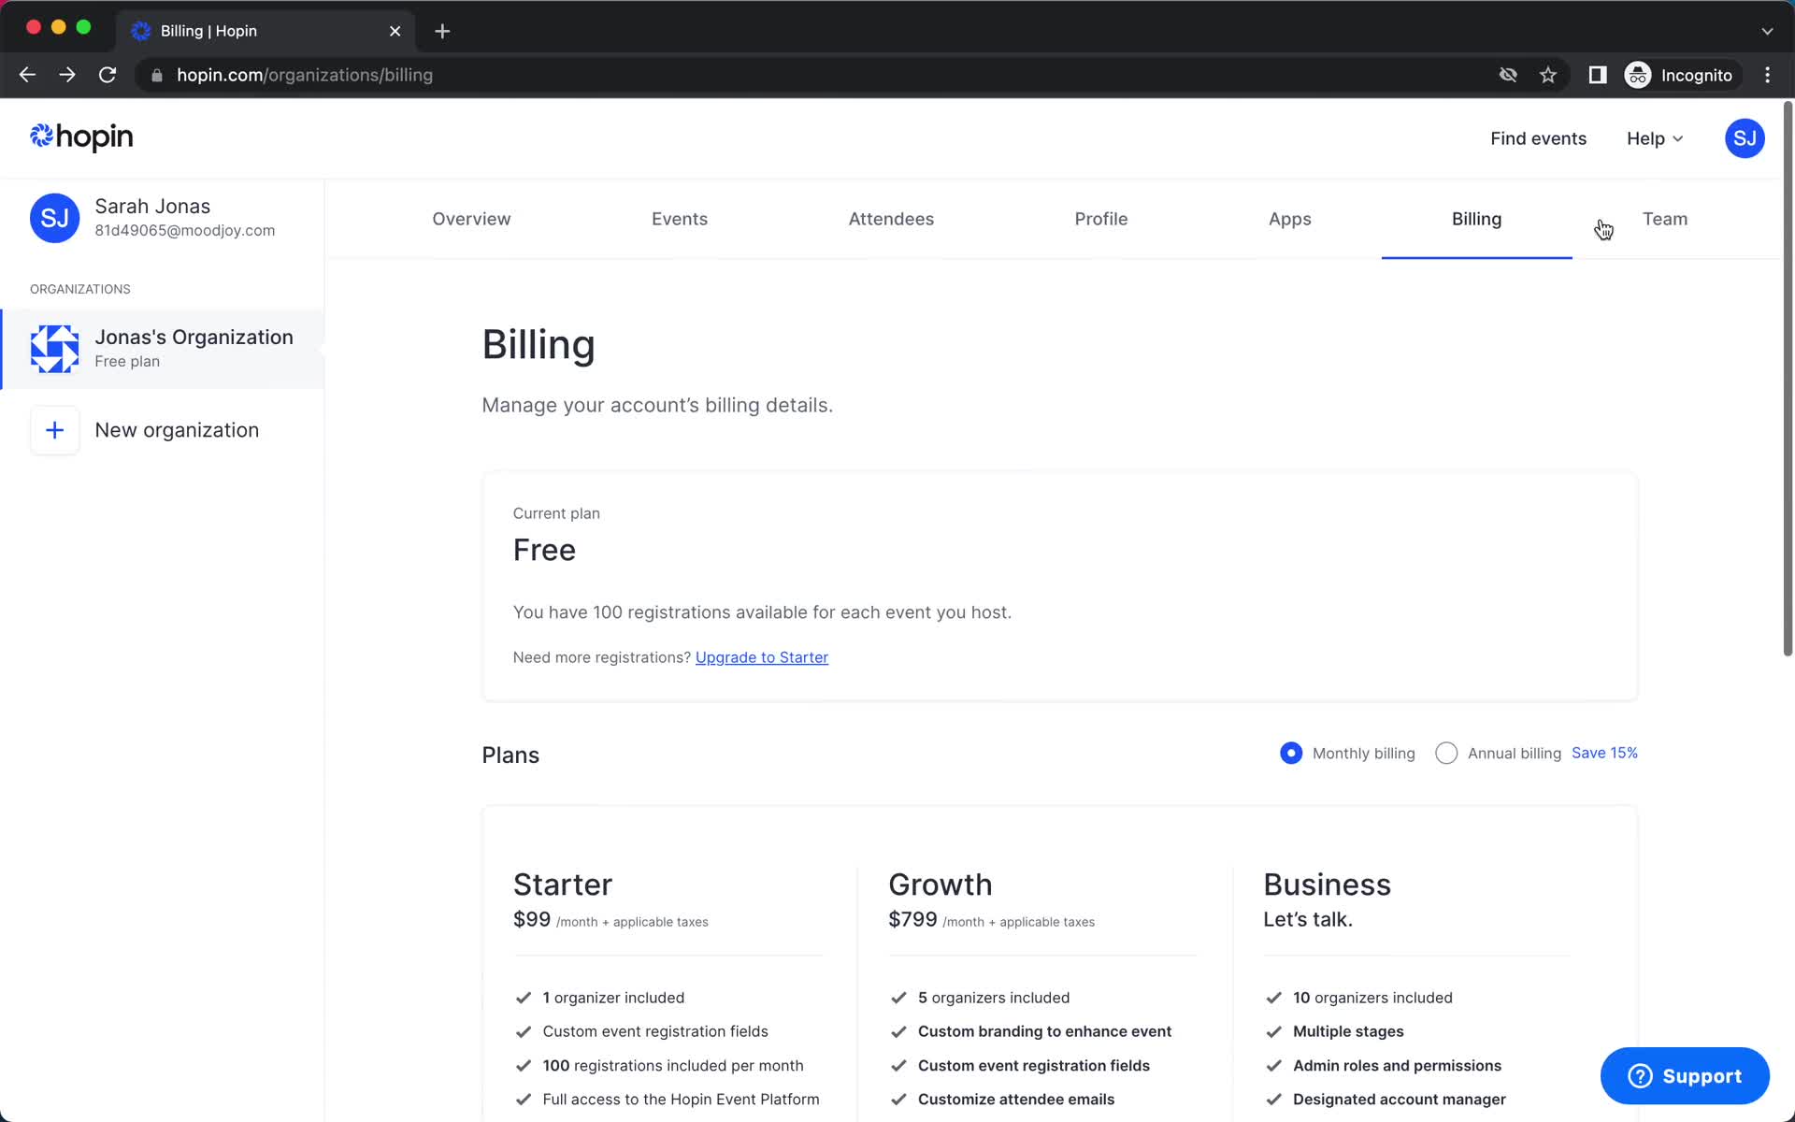The image size is (1795, 1122).
Task: Switch to the Billing tab
Action: click(1476, 219)
